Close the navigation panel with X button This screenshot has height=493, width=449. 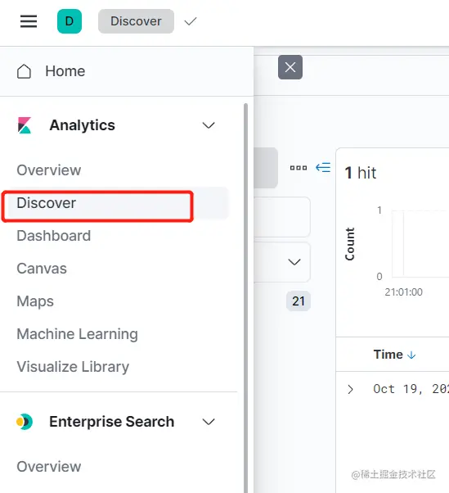pyautogui.click(x=290, y=67)
